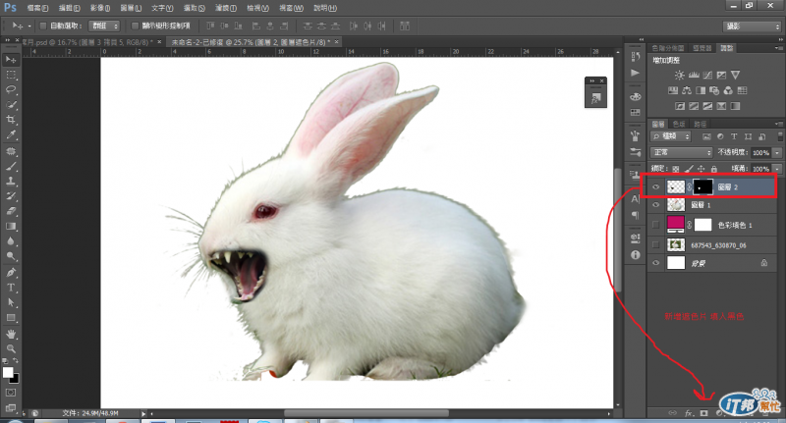Click the foreground color swatch
This screenshot has width=786, height=423.
[9, 372]
